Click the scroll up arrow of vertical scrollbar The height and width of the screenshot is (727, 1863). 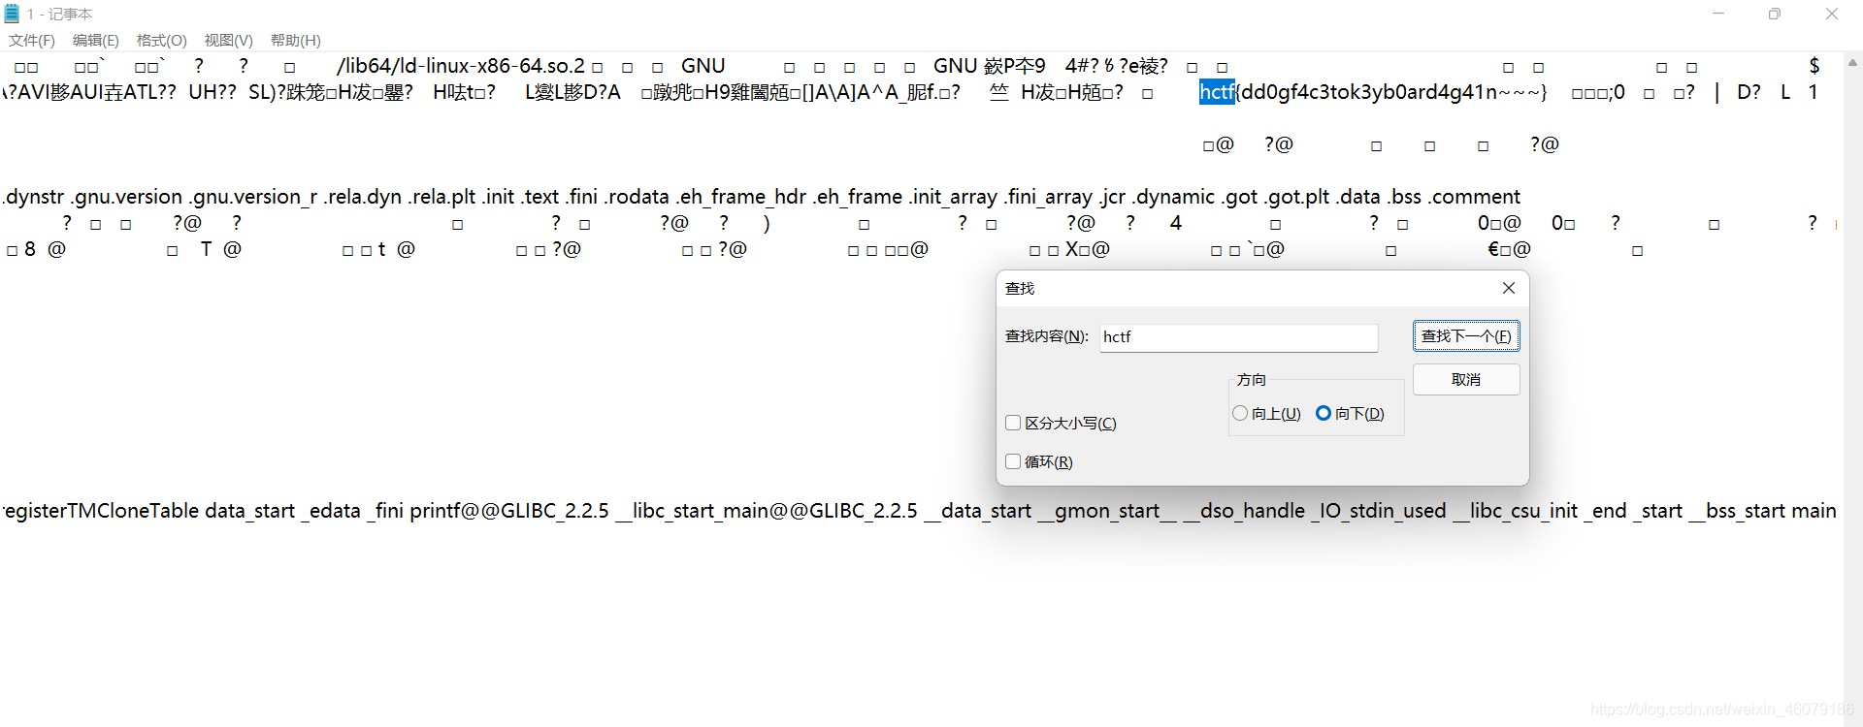click(x=1852, y=63)
